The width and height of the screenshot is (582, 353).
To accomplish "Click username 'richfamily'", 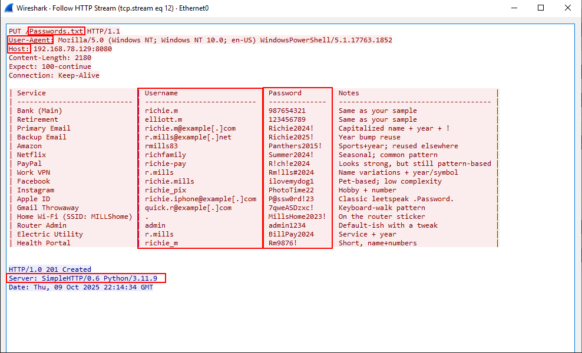I will [166, 155].
